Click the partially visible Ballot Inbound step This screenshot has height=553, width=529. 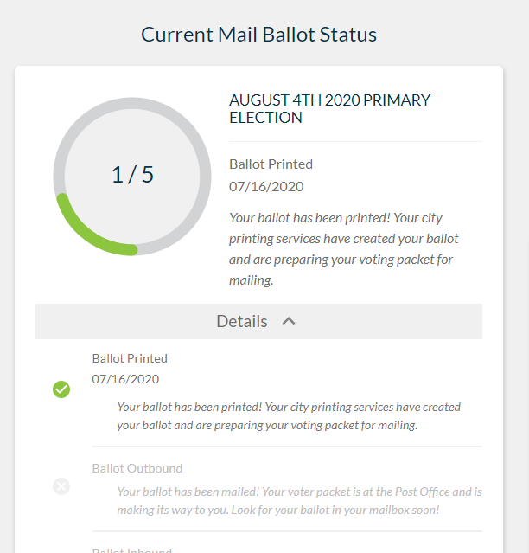coord(132,550)
